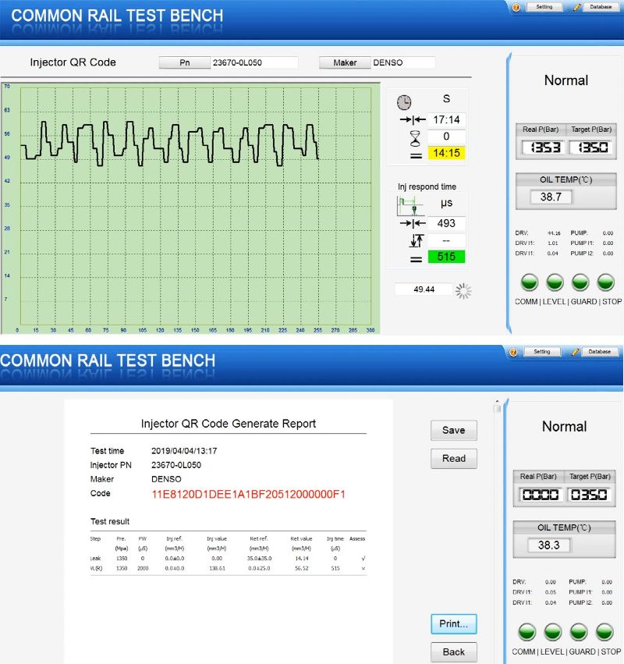Screen dimensions: 624x664
Task: Click the report scrollbar thumb
Action: click(x=497, y=408)
